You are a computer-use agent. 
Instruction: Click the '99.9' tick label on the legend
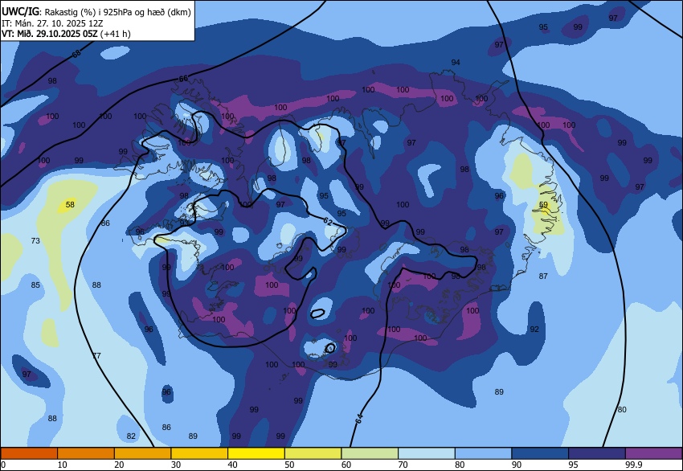(634, 465)
